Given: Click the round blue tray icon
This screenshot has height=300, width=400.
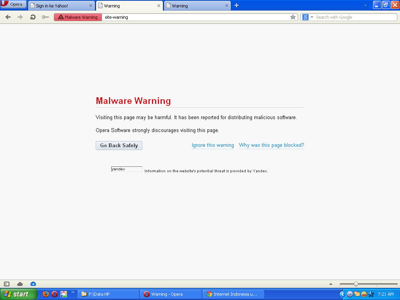Looking at the screenshot, I should coord(350,294).
